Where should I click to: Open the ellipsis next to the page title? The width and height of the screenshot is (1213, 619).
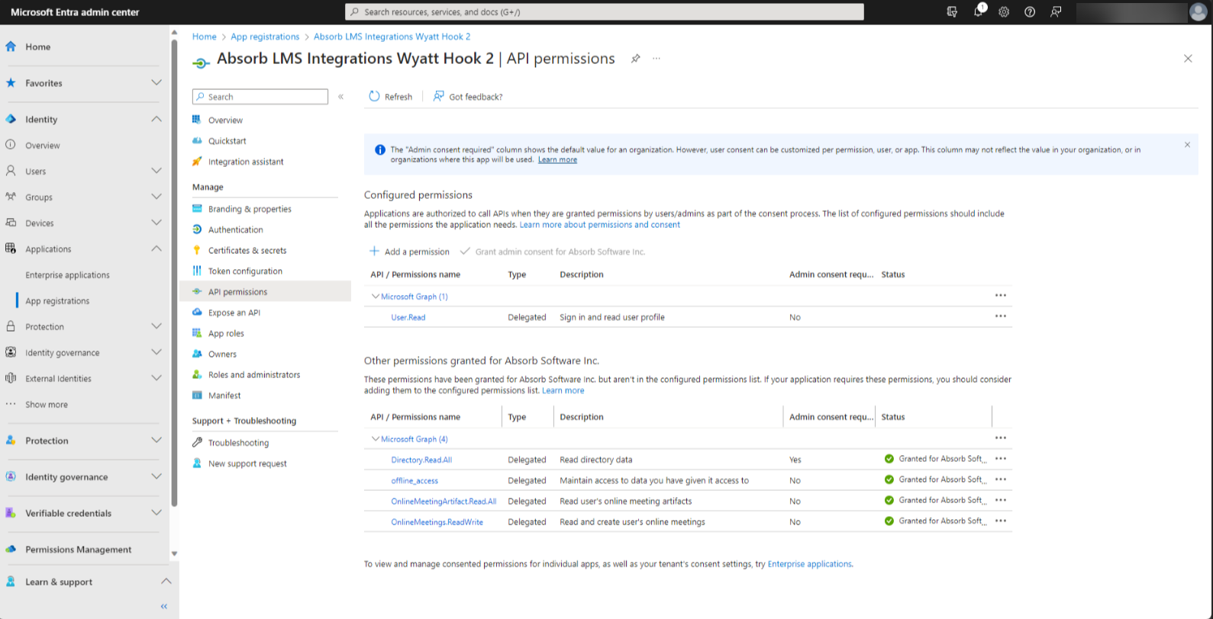point(657,59)
